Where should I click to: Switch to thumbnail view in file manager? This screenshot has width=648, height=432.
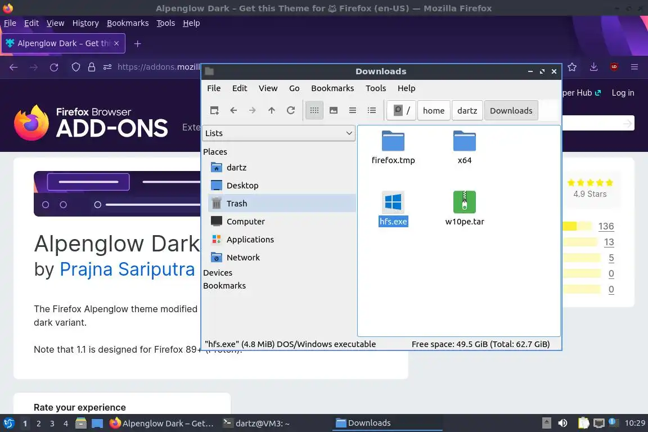[x=334, y=110]
